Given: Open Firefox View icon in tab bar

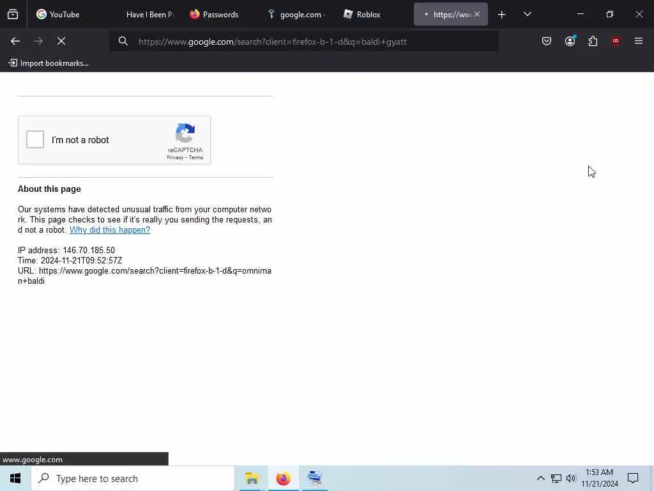Looking at the screenshot, I should click(13, 14).
